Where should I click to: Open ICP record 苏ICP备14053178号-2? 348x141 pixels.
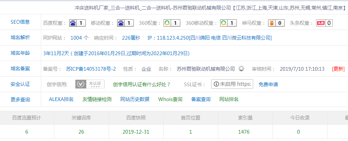point(91,69)
